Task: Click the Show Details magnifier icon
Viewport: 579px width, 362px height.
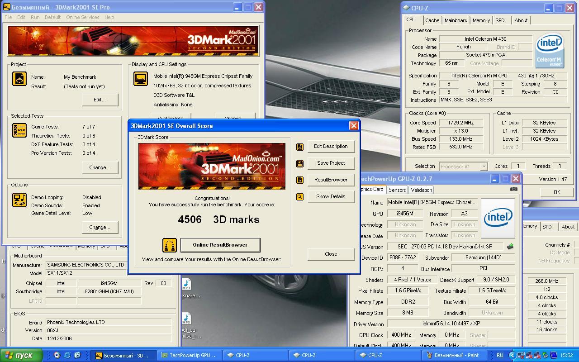Action: point(299,197)
